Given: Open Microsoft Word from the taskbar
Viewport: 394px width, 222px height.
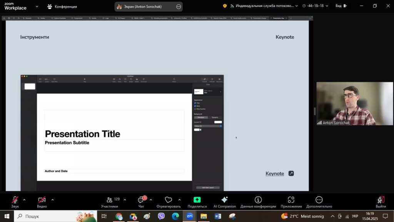Looking at the screenshot, I should 218,216.
